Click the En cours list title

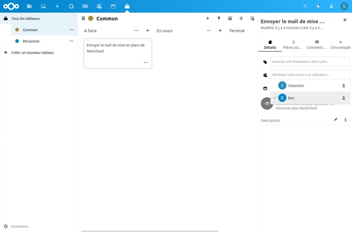[x=165, y=30]
